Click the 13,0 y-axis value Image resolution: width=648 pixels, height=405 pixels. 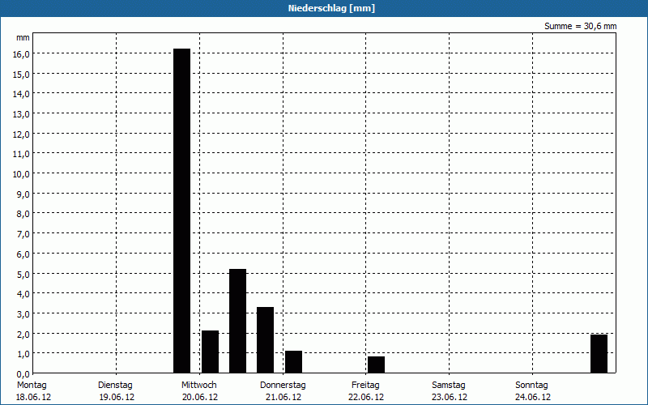22,114
